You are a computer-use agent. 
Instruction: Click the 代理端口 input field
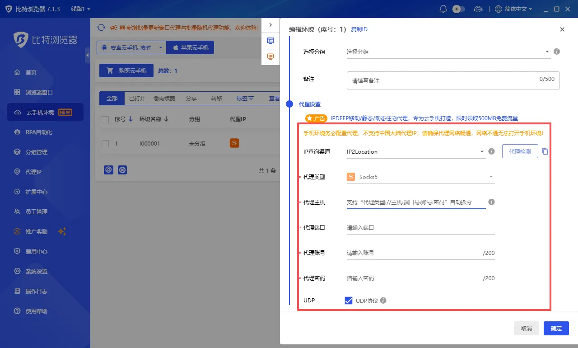[420, 227]
